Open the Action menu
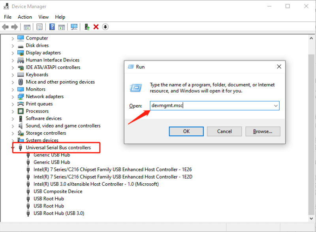Image resolution: width=316 pixels, height=232 pixels. [25, 17]
